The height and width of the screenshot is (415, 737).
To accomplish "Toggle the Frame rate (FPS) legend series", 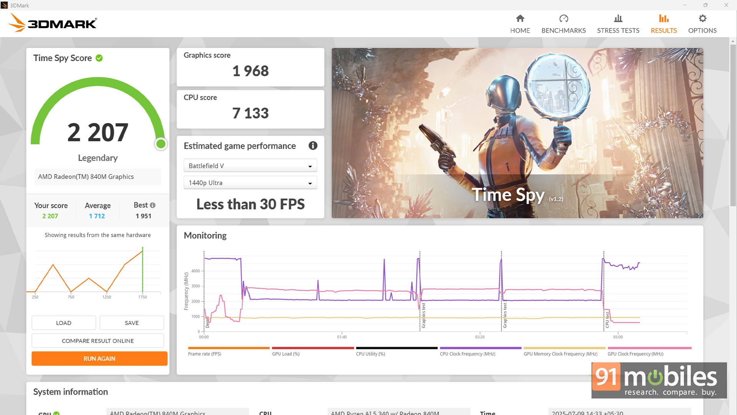I will coord(205,354).
